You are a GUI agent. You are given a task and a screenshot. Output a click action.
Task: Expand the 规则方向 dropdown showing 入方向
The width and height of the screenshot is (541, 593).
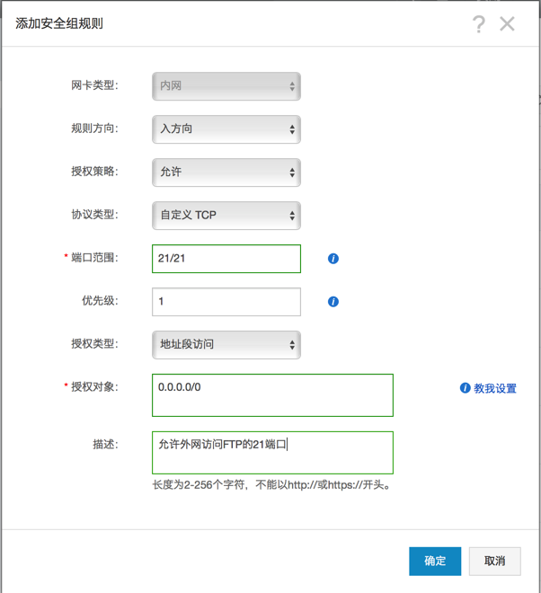pos(226,129)
